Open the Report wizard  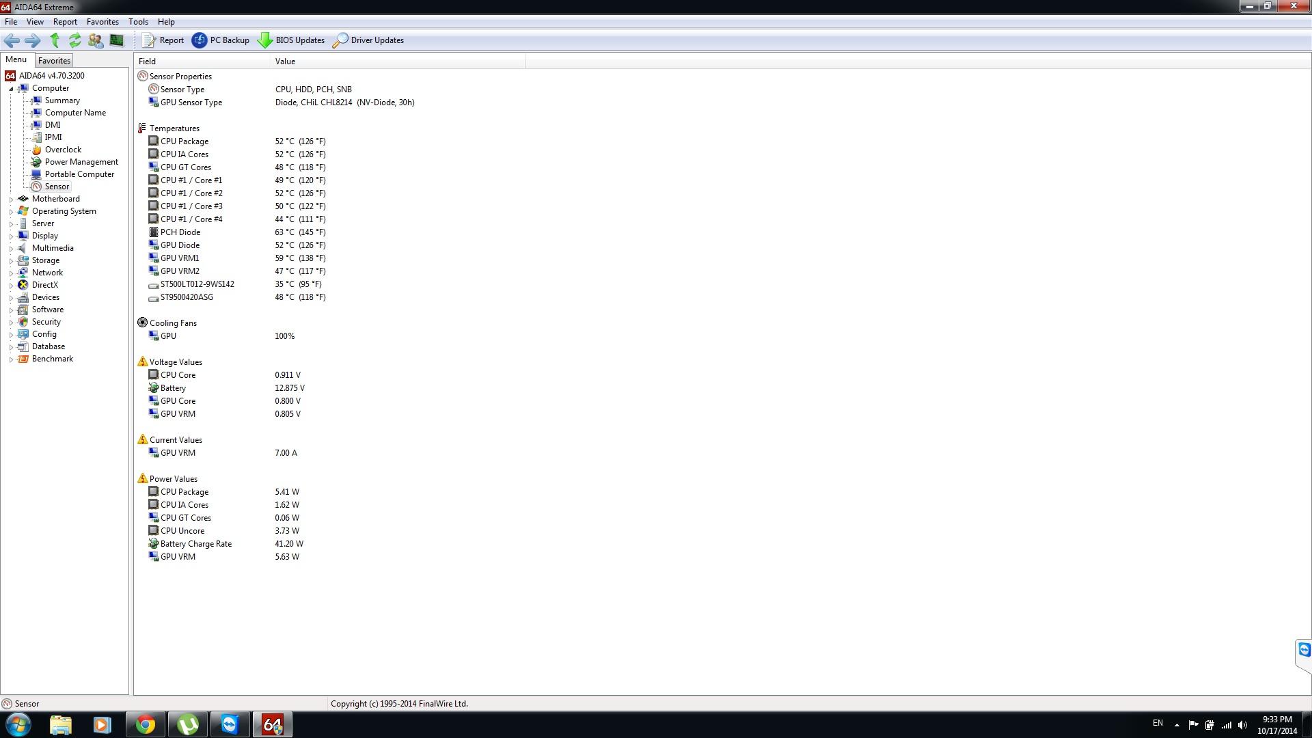163,40
